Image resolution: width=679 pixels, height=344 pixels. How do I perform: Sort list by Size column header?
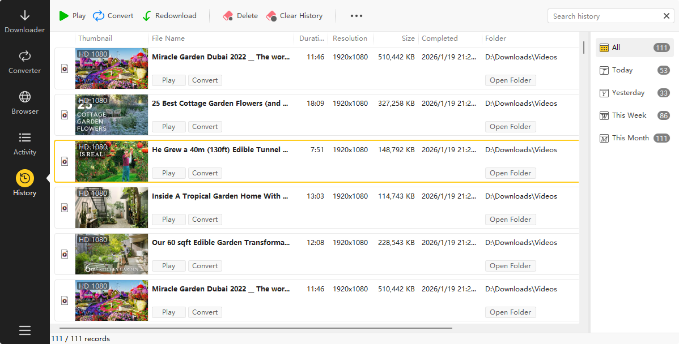[408, 38]
